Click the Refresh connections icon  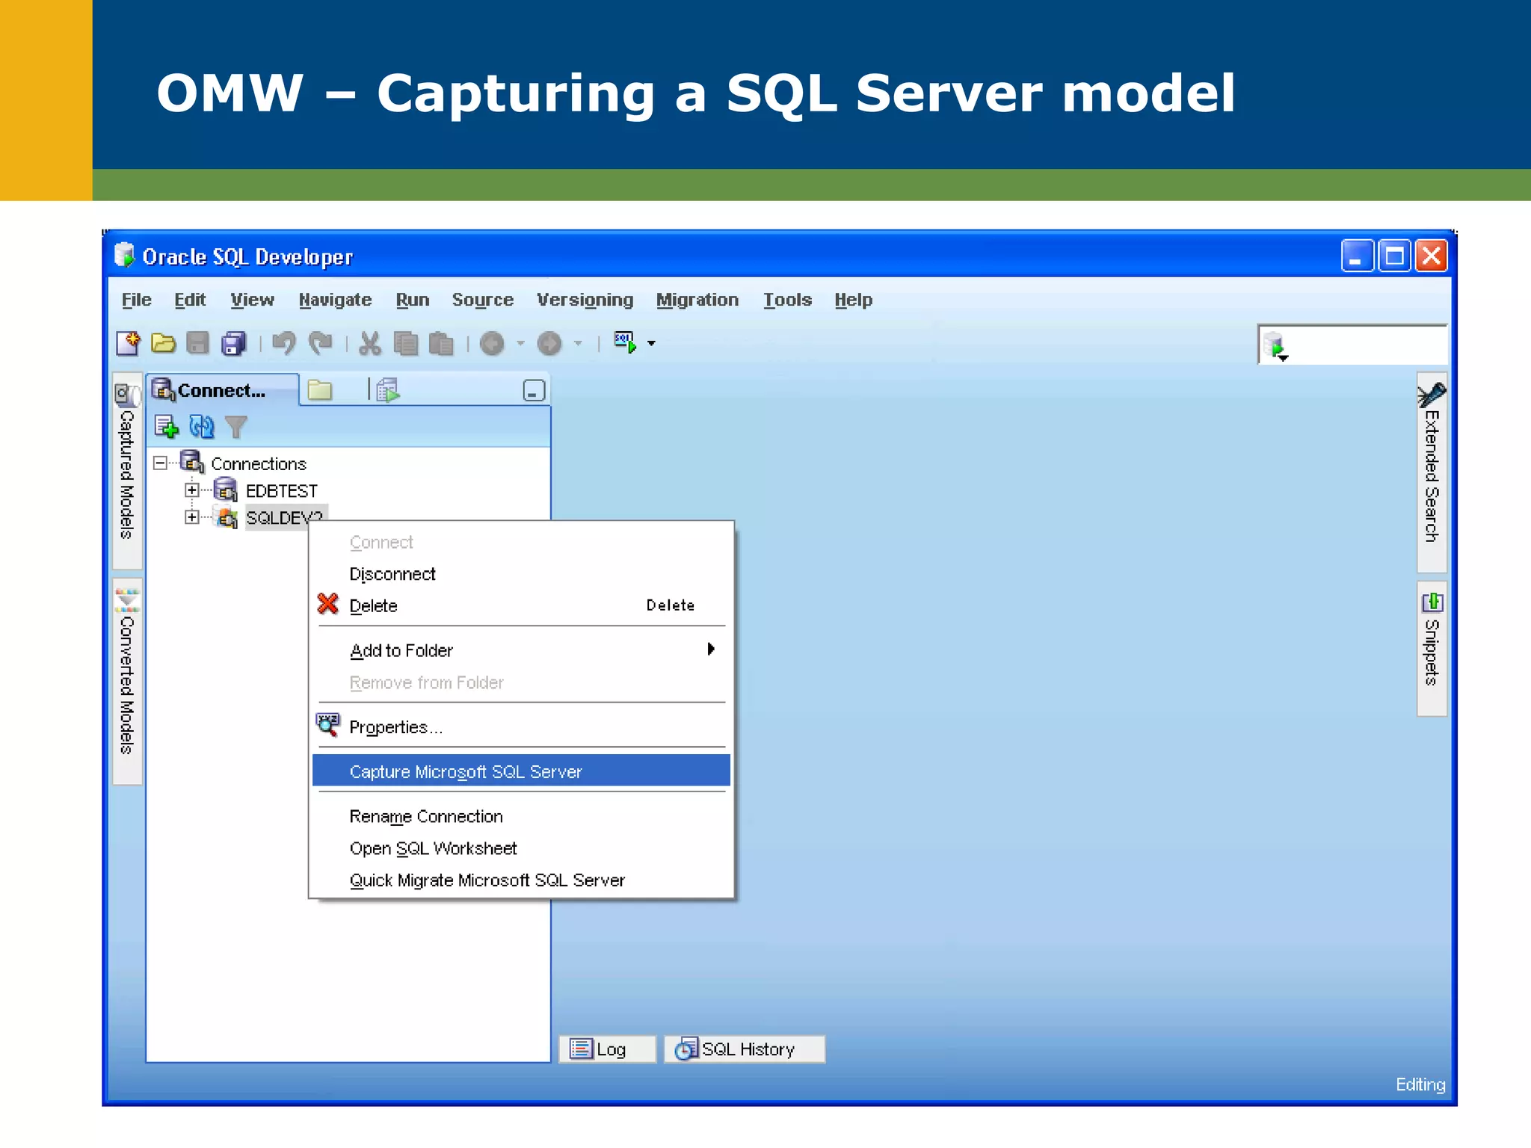(x=201, y=427)
